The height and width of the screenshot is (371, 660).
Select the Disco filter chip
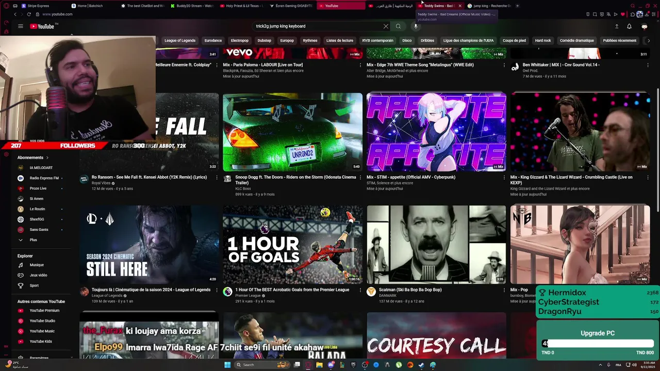coord(407,40)
